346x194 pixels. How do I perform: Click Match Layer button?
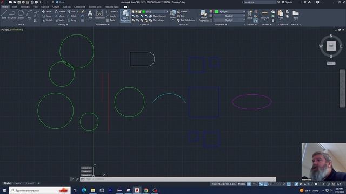click(157, 20)
